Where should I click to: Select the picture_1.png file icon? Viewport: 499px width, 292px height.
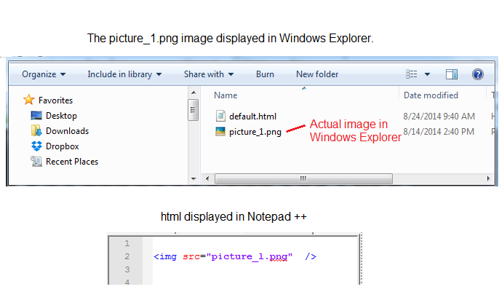(x=221, y=132)
